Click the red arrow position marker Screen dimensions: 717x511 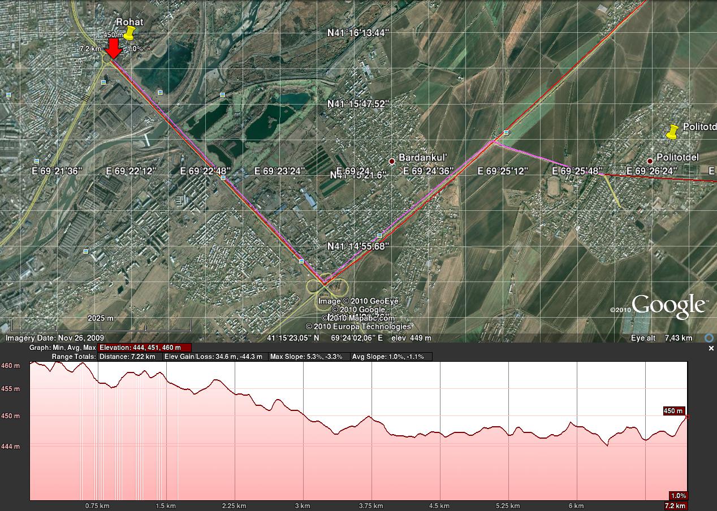[x=114, y=48]
